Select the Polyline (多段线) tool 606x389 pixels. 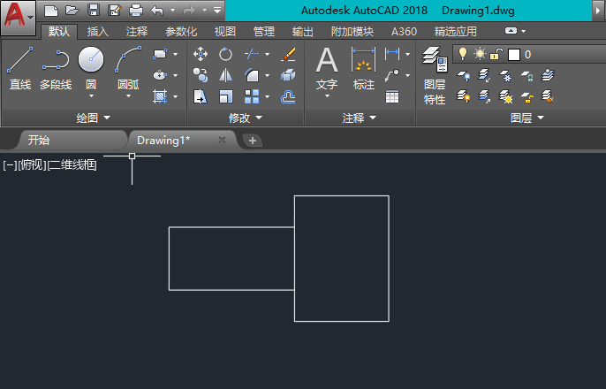[56, 69]
